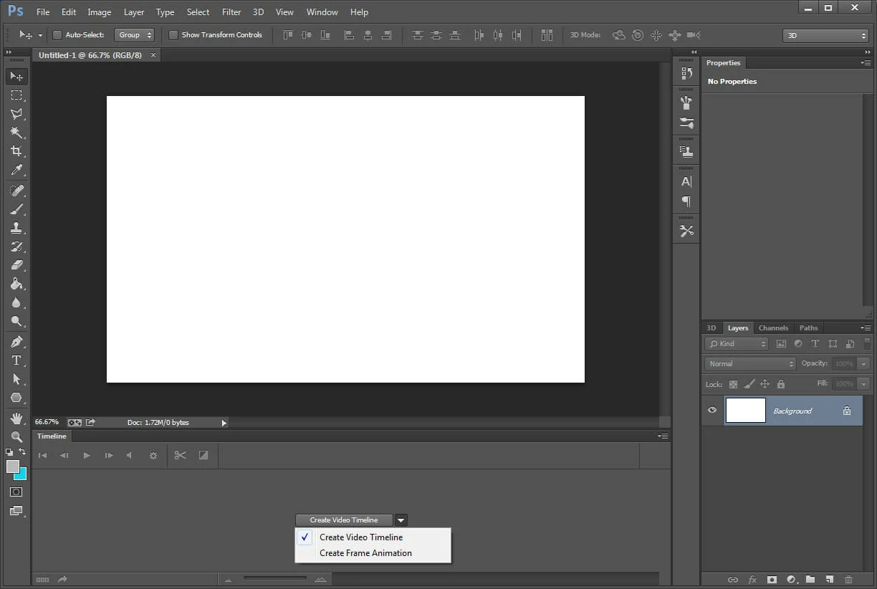The height and width of the screenshot is (589, 877).
Task: Select the Pen tool
Action: point(16,342)
